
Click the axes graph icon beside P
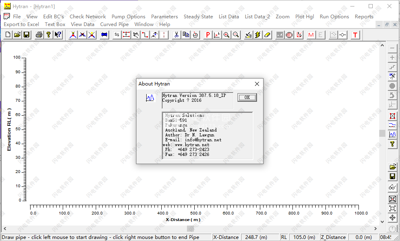[x=217, y=35]
